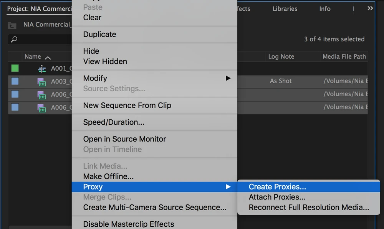Click the second A006 clip icon

(x=41, y=108)
